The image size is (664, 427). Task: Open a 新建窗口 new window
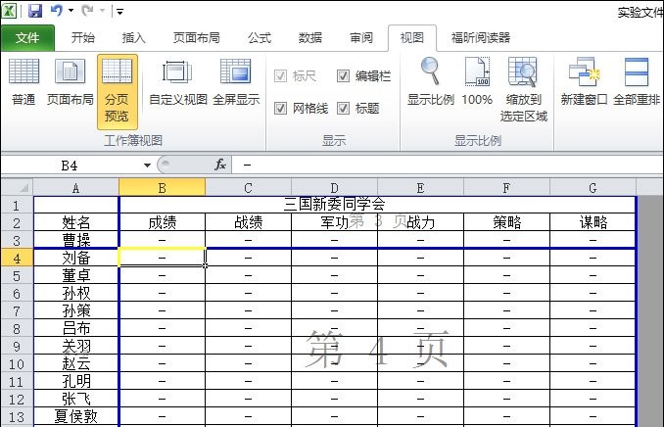click(584, 81)
